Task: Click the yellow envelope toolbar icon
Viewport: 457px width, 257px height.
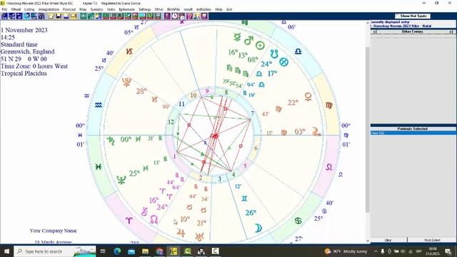Action: tap(73, 16)
